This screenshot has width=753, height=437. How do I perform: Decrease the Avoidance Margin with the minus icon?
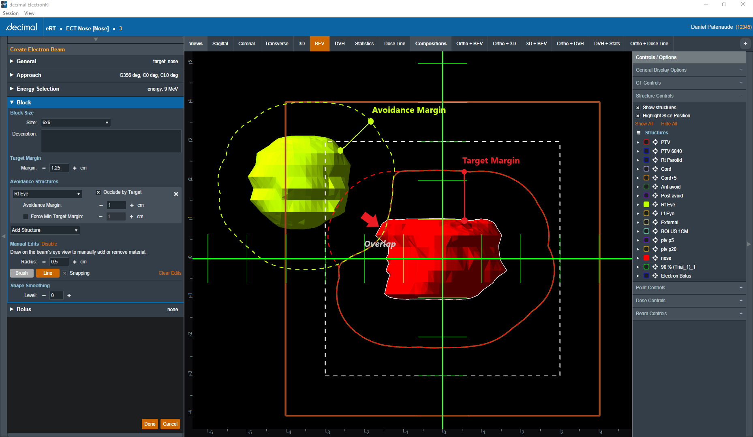(x=101, y=206)
